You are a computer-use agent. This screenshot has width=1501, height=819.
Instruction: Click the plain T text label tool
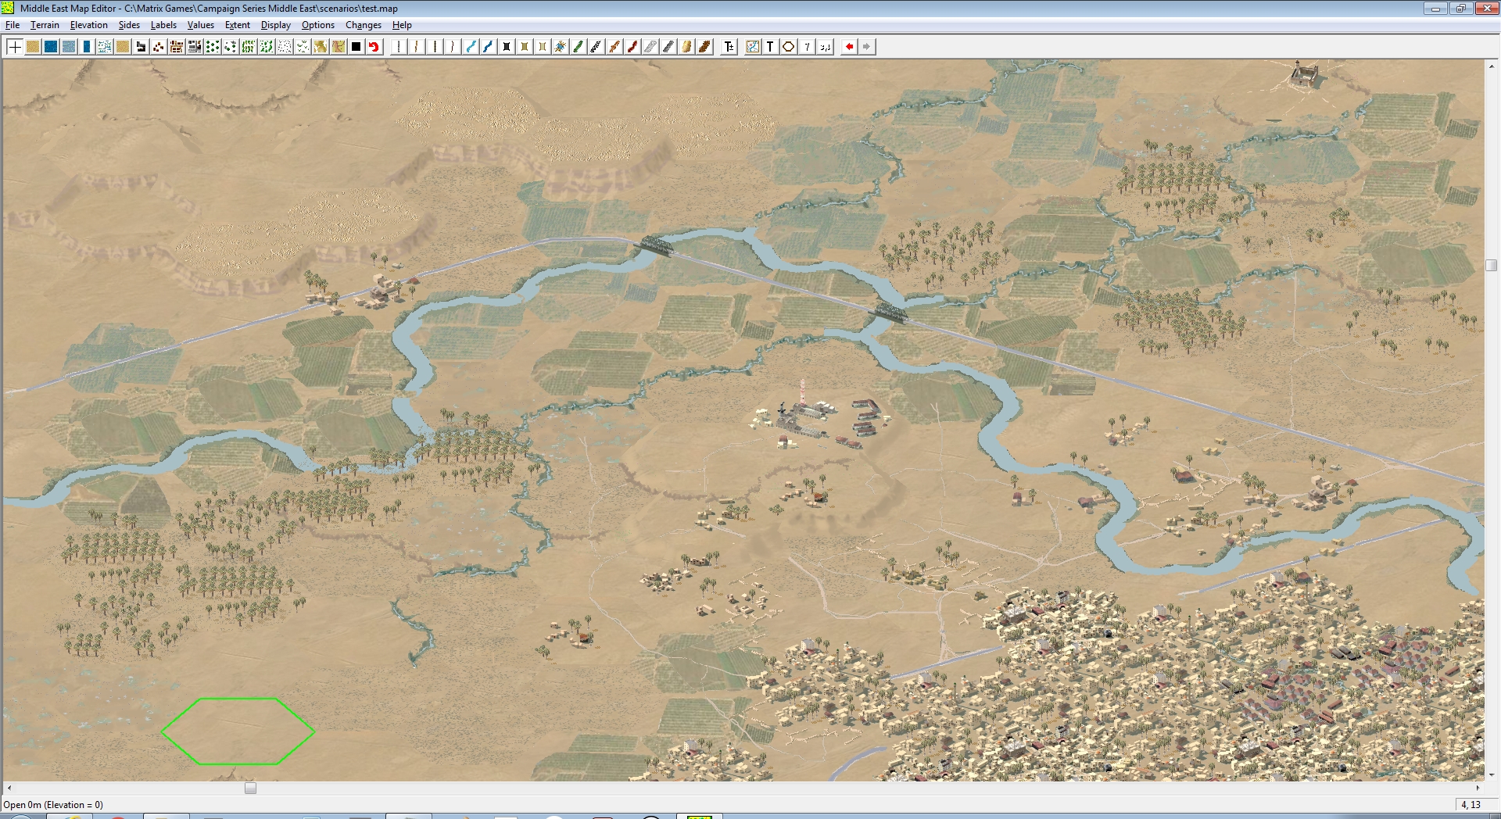click(x=770, y=47)
